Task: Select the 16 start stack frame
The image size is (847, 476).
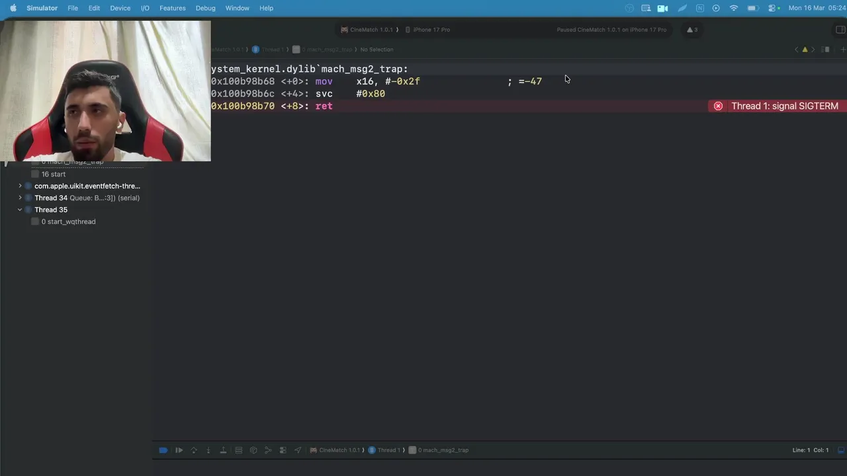Action: pyautogui.click(x=48, y=174)
